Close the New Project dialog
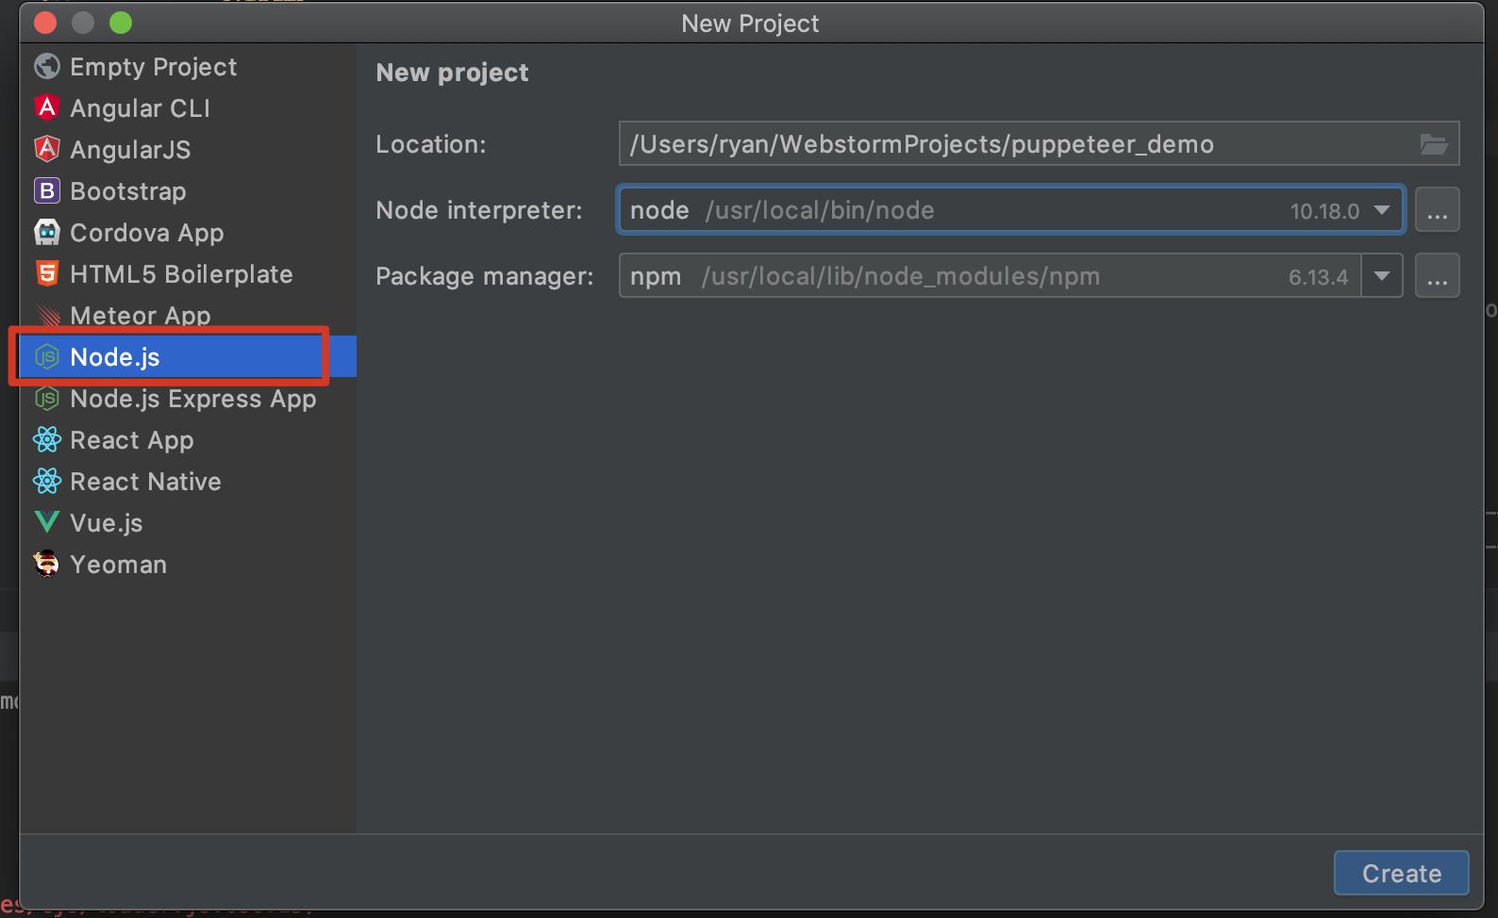Screen dimensions: 1498x918 pyautogui.click(x=45, y=23)
